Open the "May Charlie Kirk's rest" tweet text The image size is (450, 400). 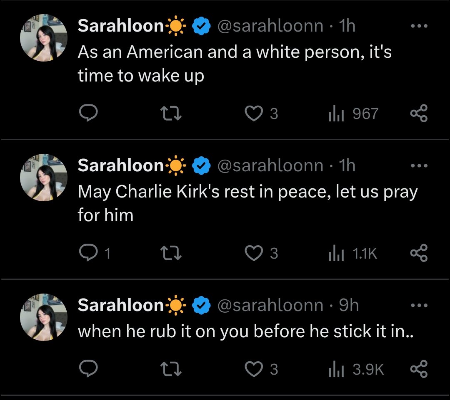247,203
